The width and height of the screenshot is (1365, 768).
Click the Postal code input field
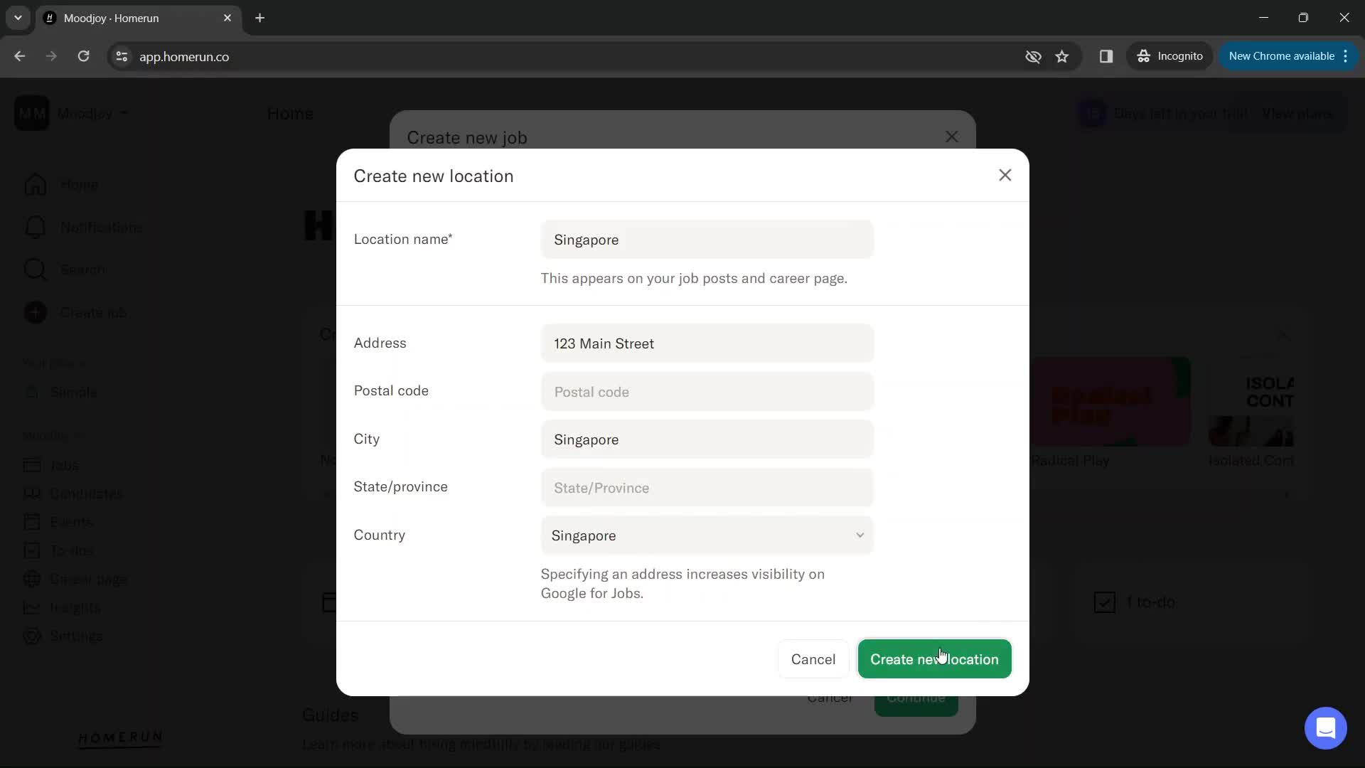(707, 392)
